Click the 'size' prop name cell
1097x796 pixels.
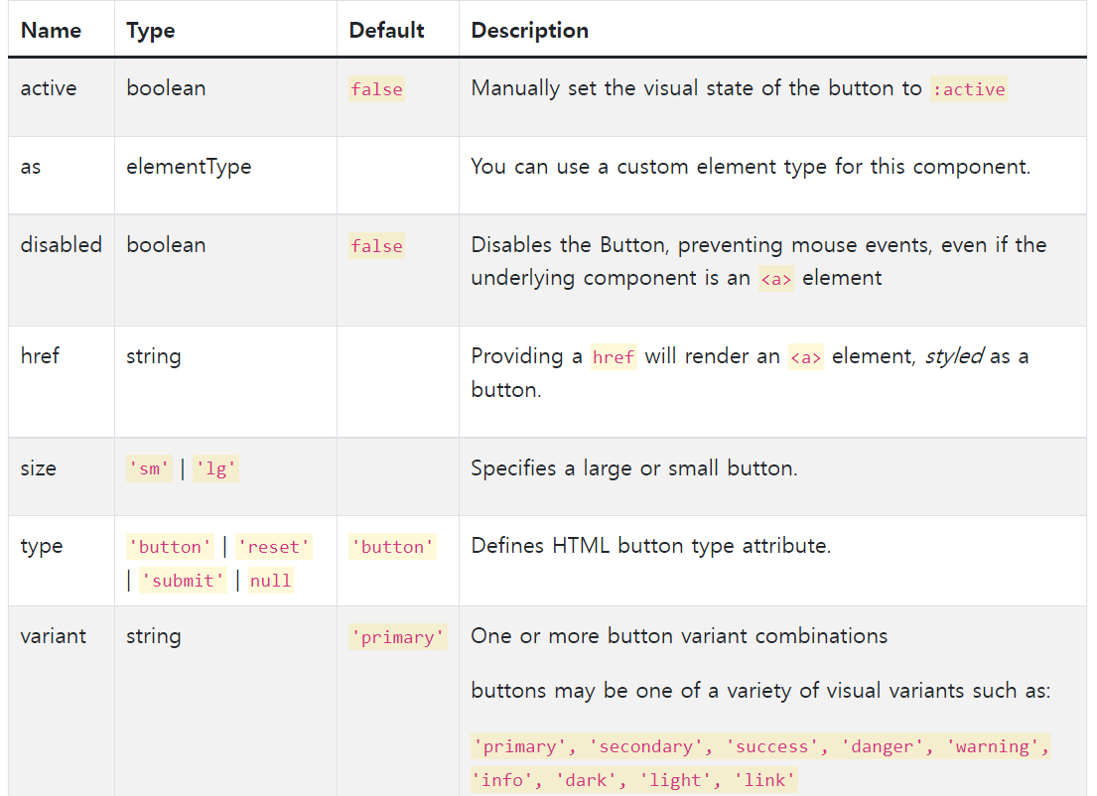(39, 468)
